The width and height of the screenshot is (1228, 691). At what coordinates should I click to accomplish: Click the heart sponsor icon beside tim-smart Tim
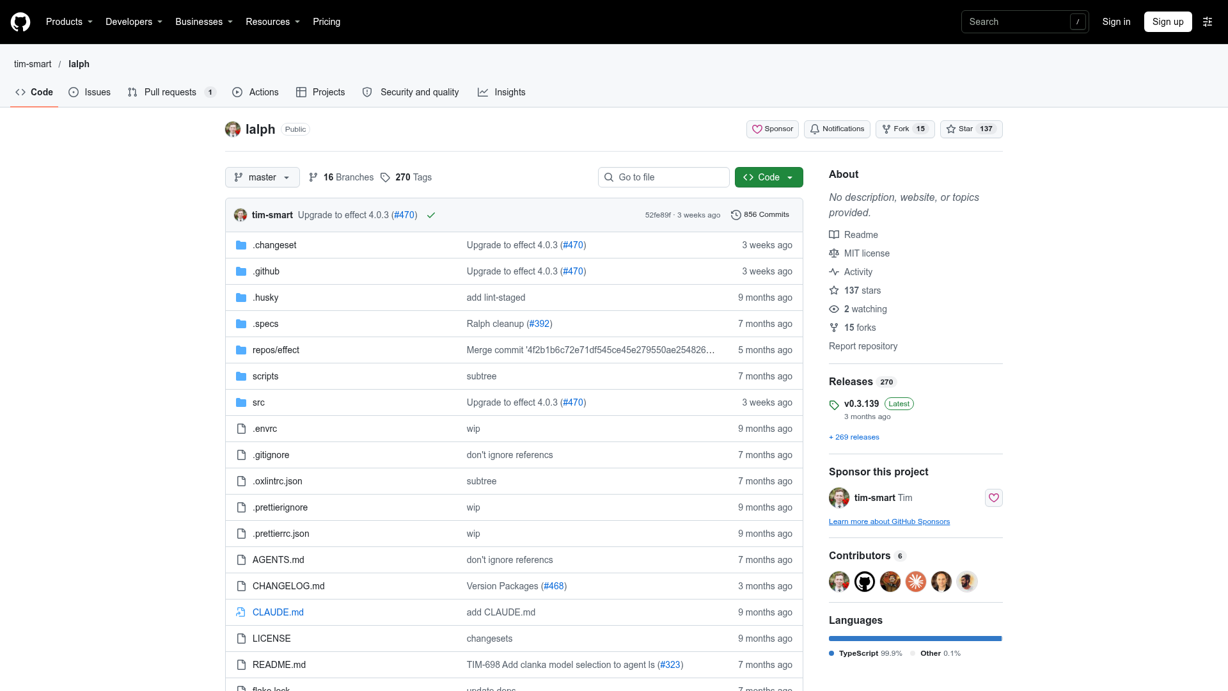994,498
